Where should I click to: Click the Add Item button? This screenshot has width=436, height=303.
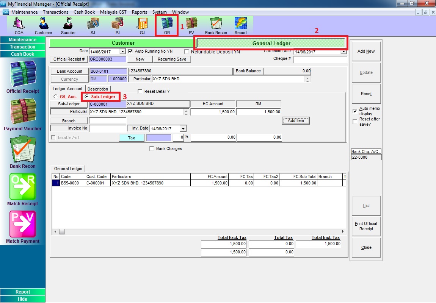coord(296,120)
